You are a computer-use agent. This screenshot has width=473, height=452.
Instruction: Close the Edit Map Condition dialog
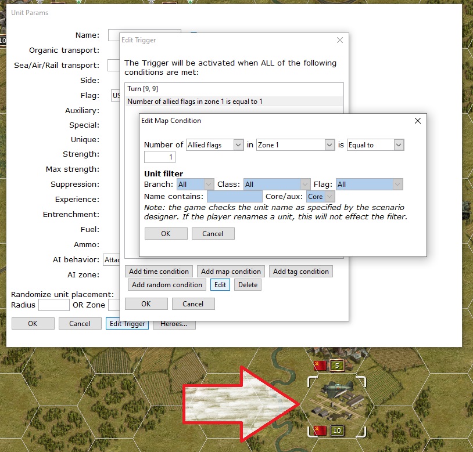tap(417, 121)
